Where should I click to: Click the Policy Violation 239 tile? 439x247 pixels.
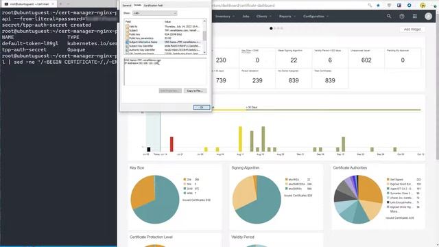257,78
